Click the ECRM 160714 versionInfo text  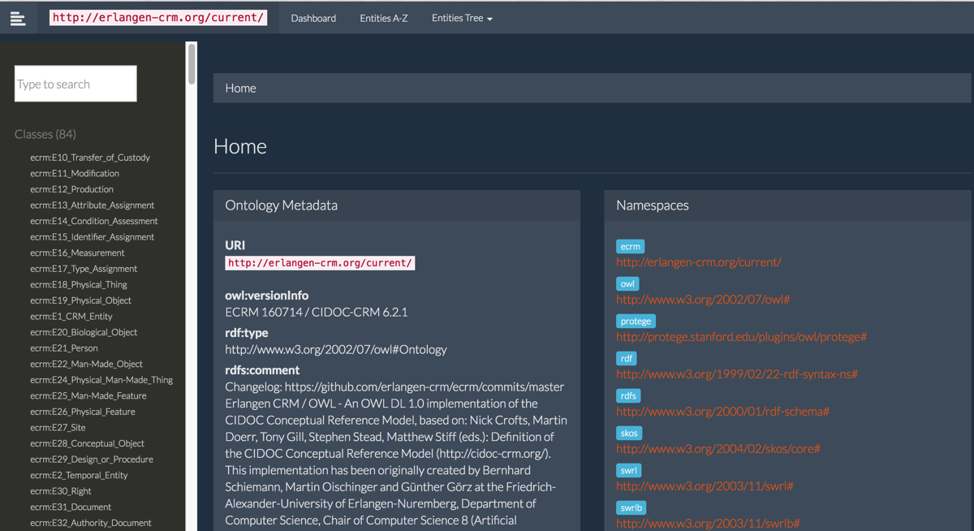[317, 312]
